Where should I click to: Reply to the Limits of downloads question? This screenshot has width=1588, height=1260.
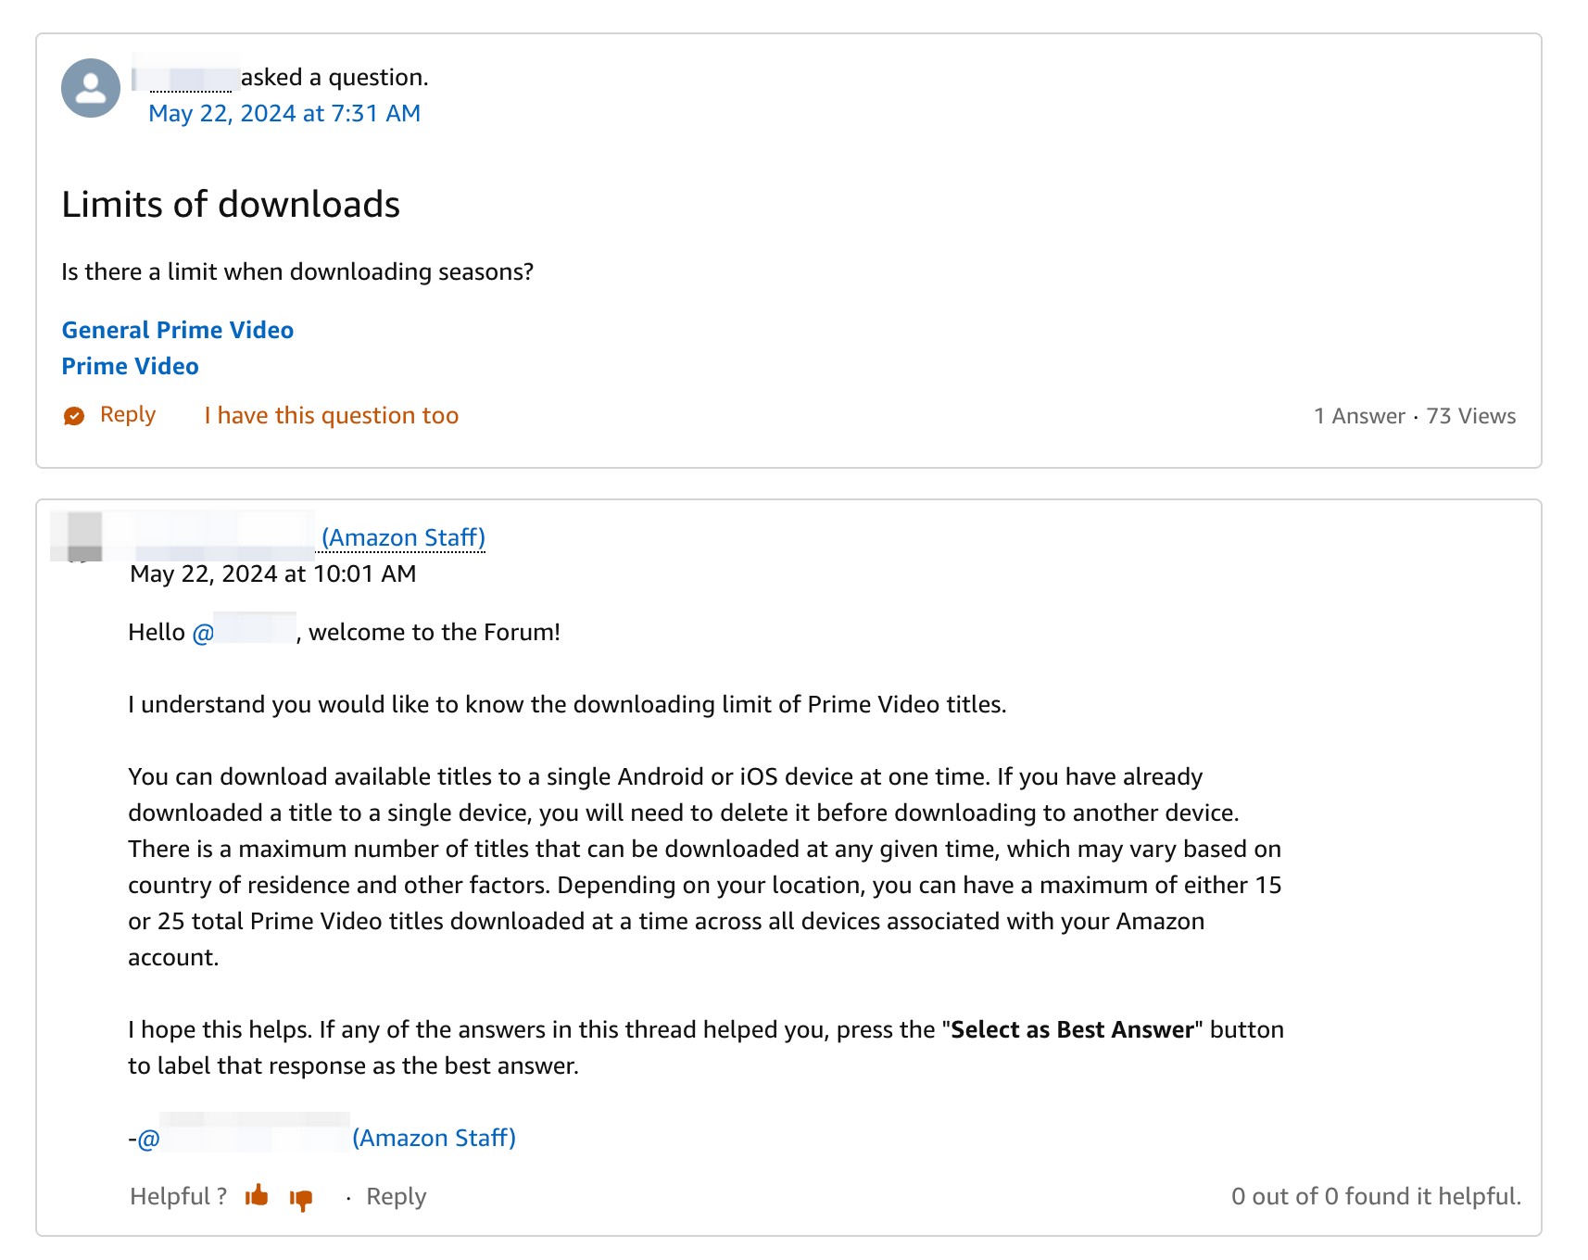127,415
